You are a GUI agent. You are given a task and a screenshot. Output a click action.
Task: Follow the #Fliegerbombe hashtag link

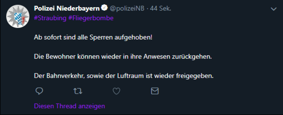(91, 19)
